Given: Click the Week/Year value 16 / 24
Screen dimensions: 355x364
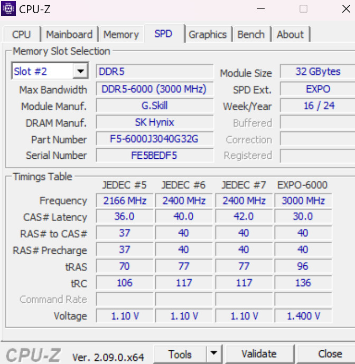Looking at the screenshot, I should pos(317,106).
